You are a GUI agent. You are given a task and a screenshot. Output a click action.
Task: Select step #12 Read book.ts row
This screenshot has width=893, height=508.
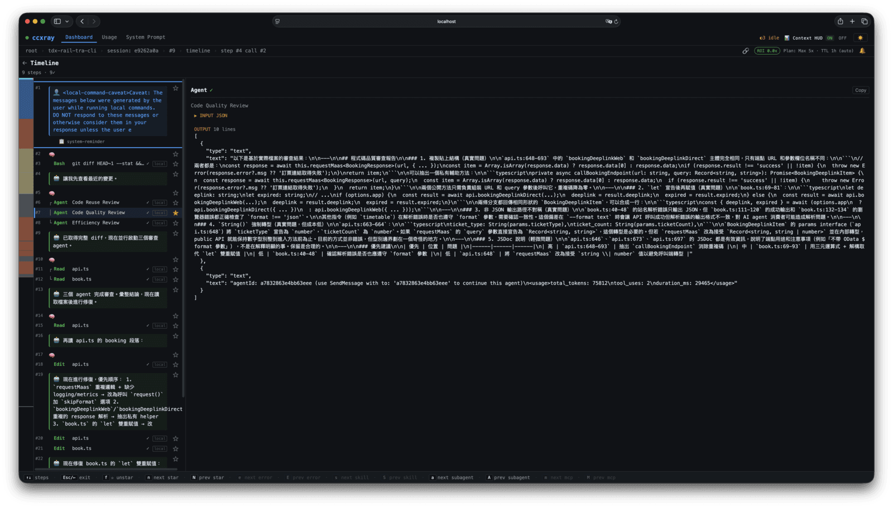[108, 279]
